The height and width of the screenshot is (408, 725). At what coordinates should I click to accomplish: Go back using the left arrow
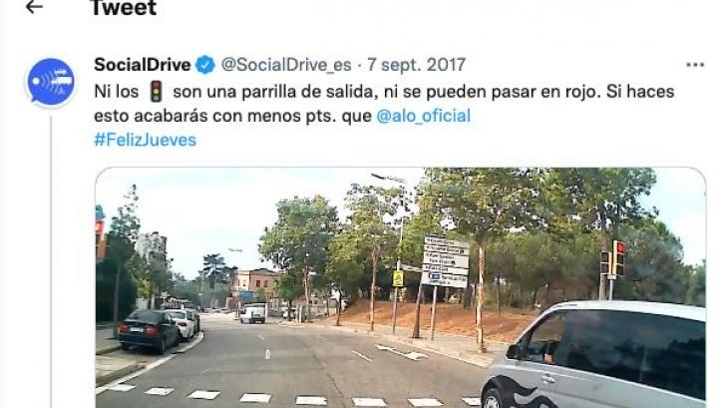pyautogui.click(x=34, y=7)
